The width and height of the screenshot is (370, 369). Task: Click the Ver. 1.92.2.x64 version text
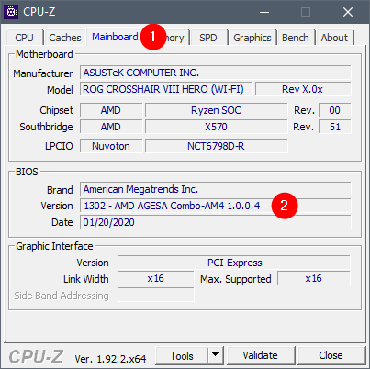coord(110,359)
